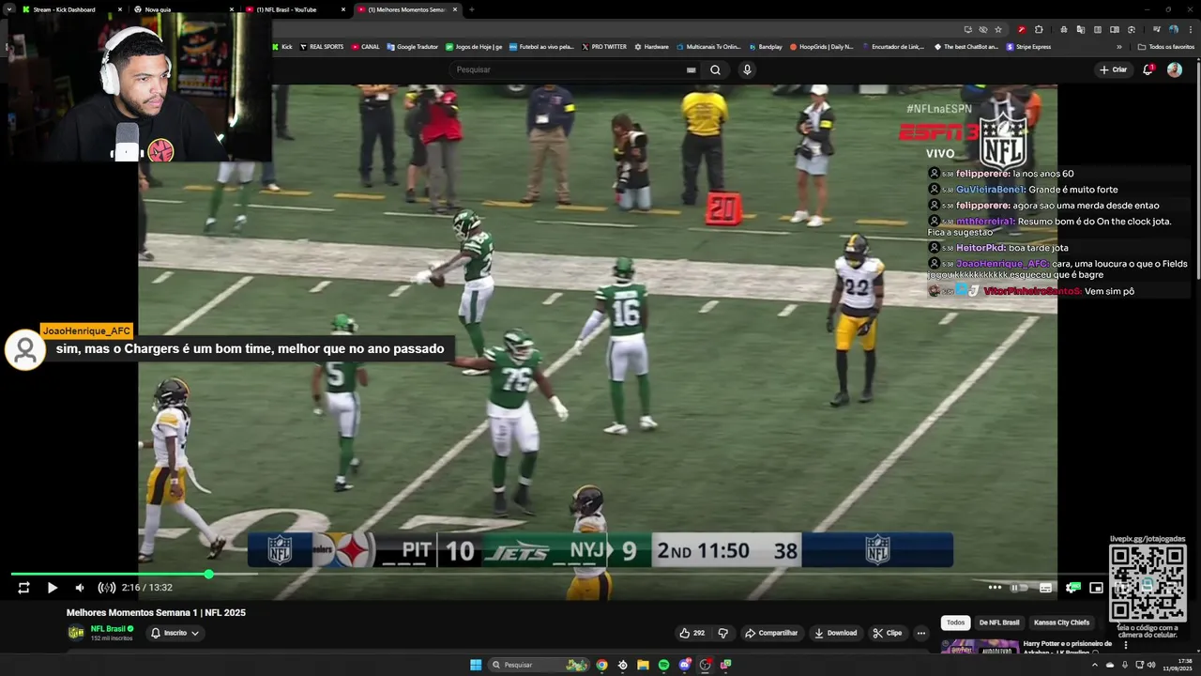The image size is (1201, 676).
Task: Toggle the loop icon in player controls
Action: (23, 588)
